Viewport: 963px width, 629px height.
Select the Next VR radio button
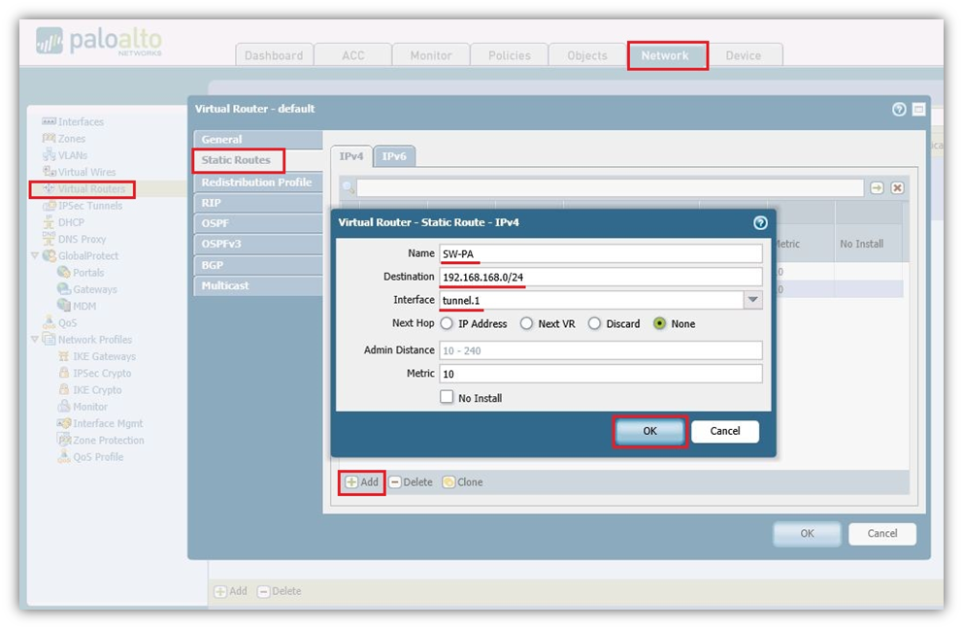[527, 324]
